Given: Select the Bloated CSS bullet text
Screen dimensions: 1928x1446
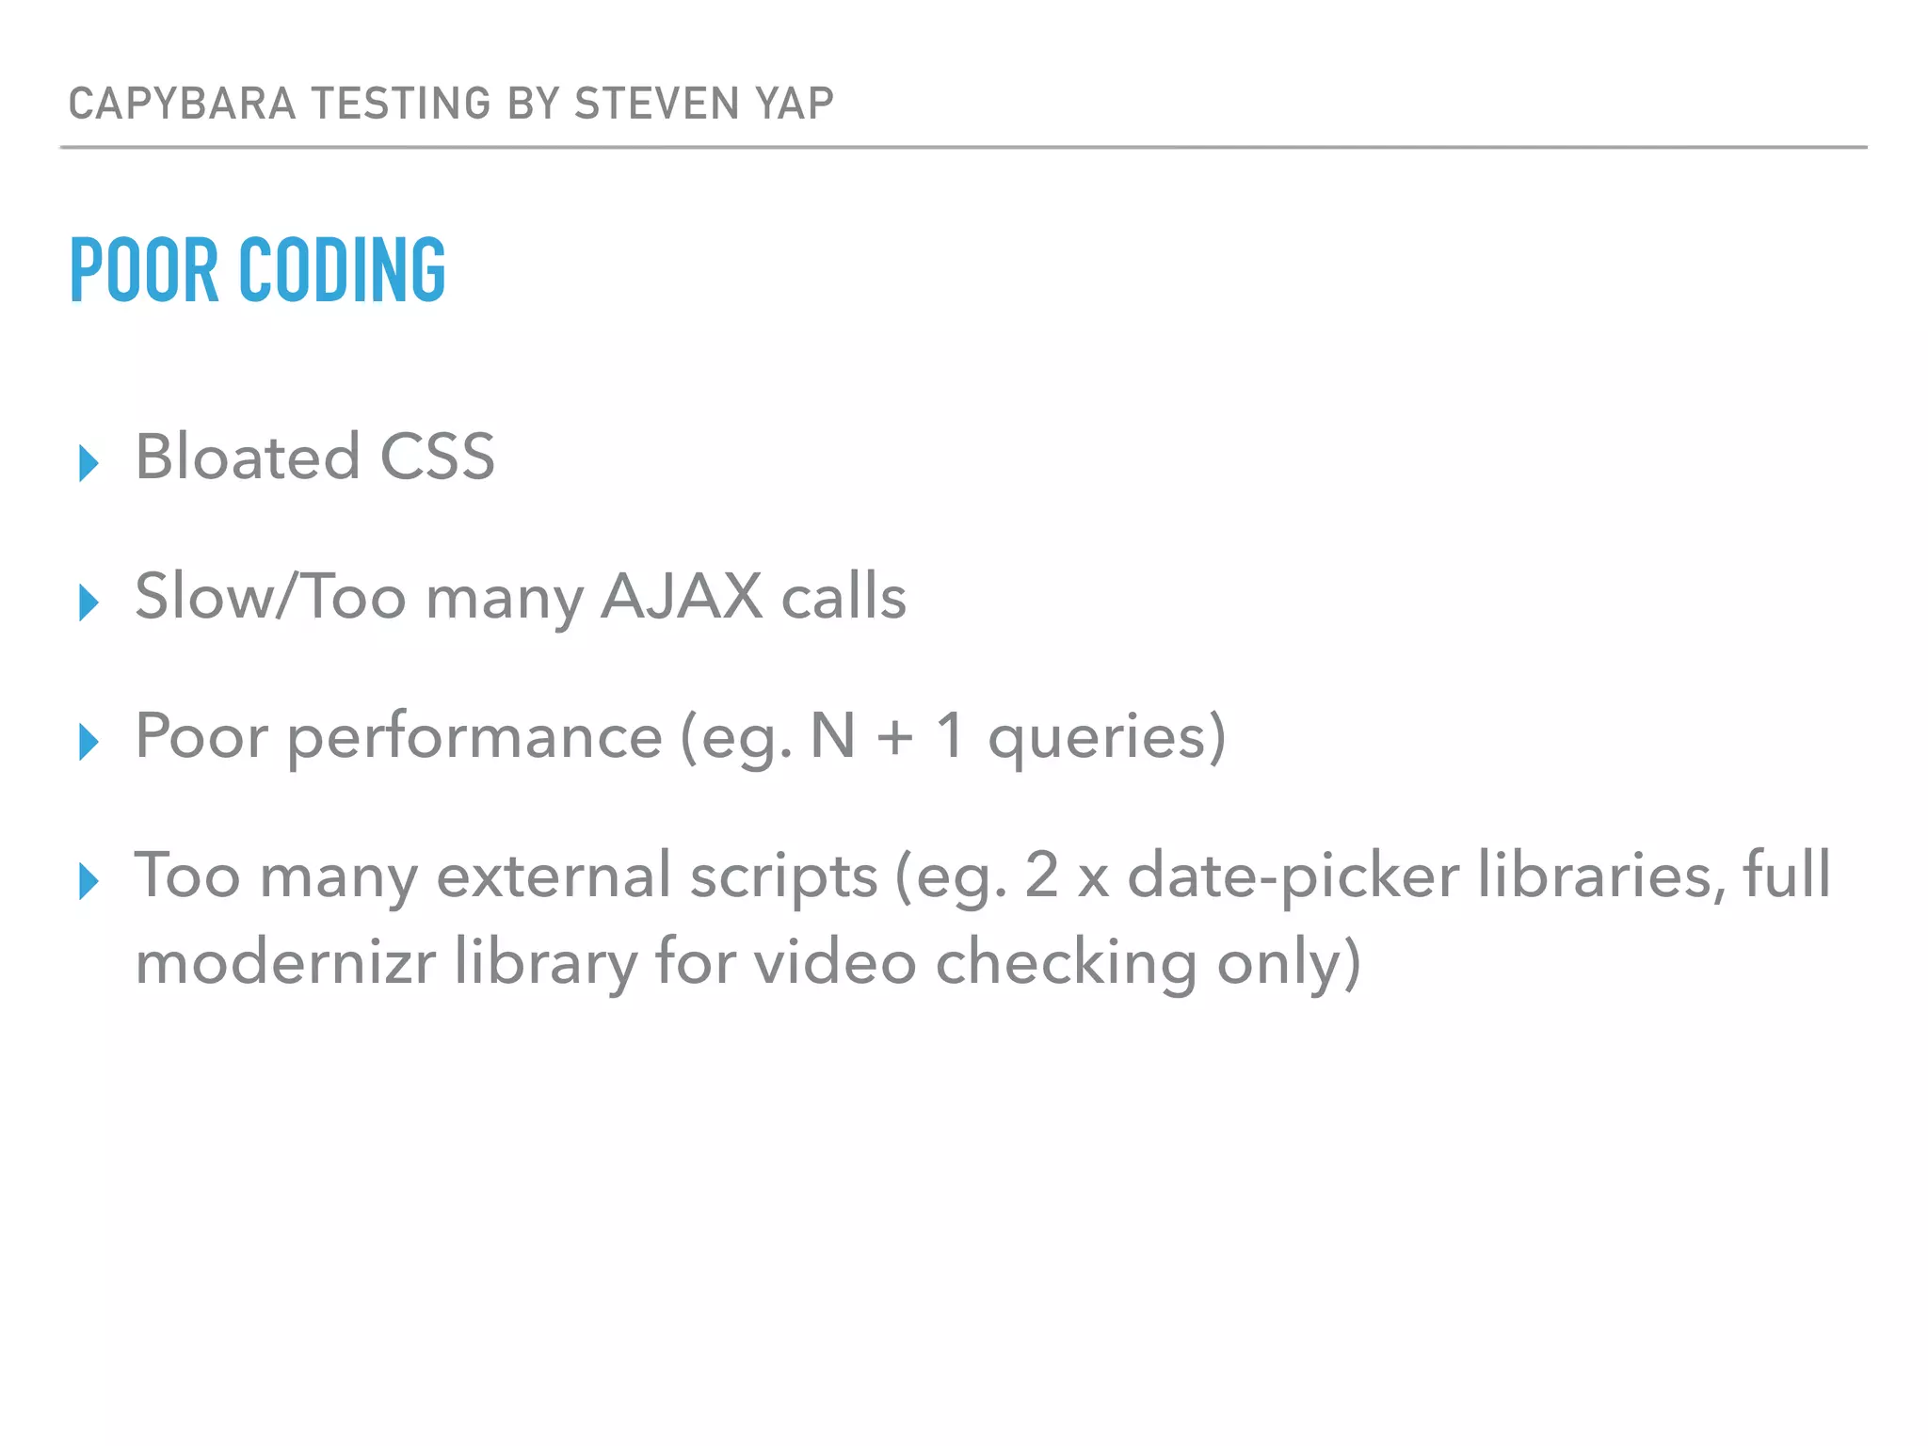Looking at the screenshot, I should (315, 457).
